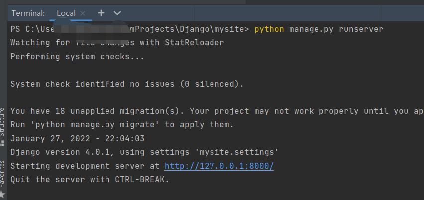The height and width of the screenshot is (200, 424).
Task: Click the 'Terminal:' panel title label
Action: [28, 13]
